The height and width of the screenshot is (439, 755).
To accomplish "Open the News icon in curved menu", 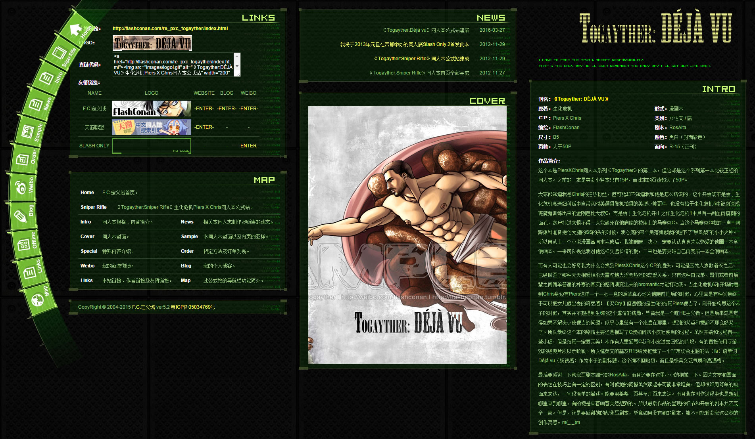I will (x=36, y=105).
